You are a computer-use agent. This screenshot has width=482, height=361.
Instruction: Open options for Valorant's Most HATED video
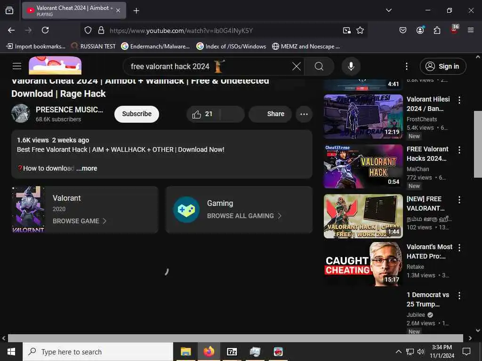pyautogui.click(x=459, y=248)
